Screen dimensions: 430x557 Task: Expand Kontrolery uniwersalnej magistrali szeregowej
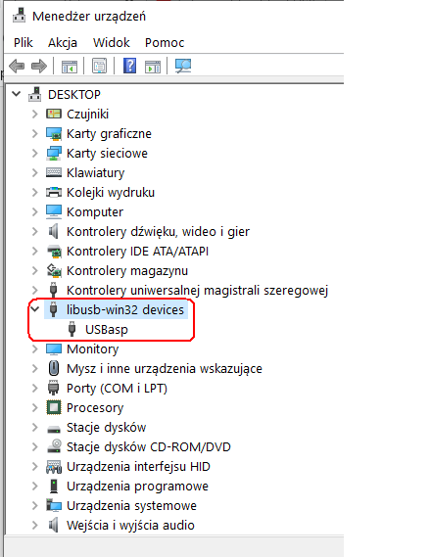coord(34,290)
